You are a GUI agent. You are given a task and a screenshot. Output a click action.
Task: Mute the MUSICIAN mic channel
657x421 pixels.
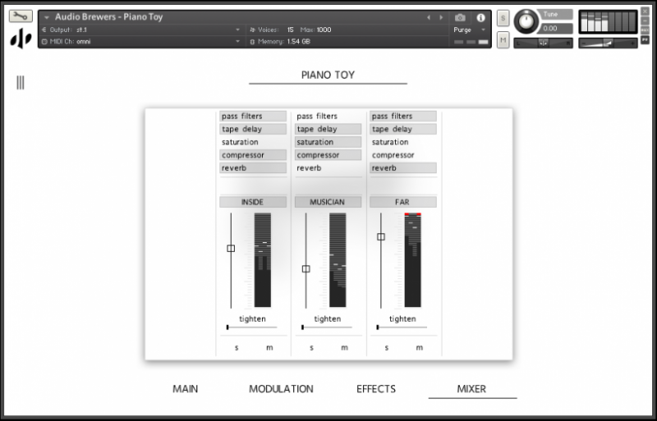(344, 348)
